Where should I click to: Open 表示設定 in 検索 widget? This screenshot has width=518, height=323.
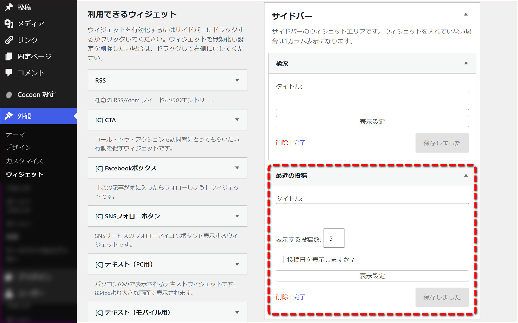(372, 122)
